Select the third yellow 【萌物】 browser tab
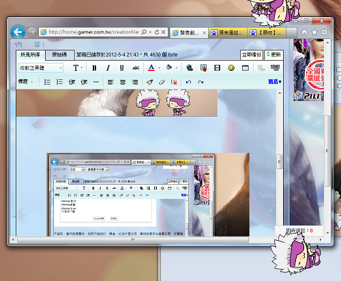Screen dimensions: 341x281 pyautogui.click(x=267, y=33)
